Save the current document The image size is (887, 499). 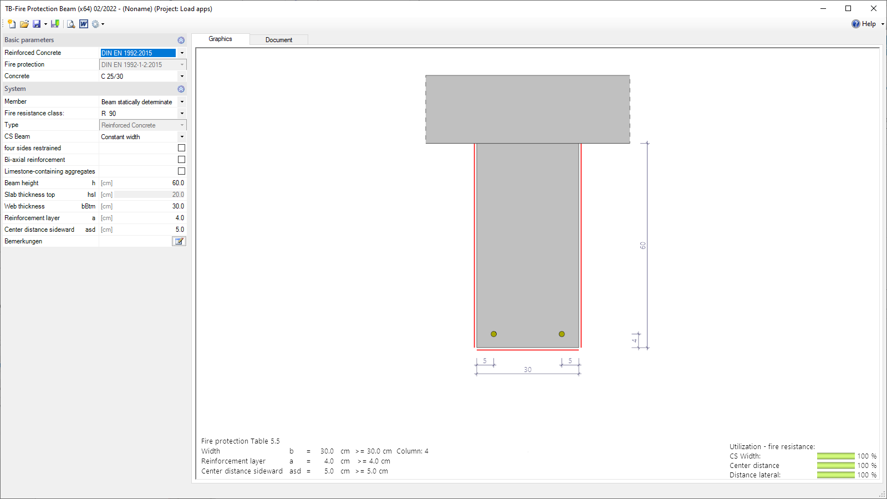[x=37, y=24]
